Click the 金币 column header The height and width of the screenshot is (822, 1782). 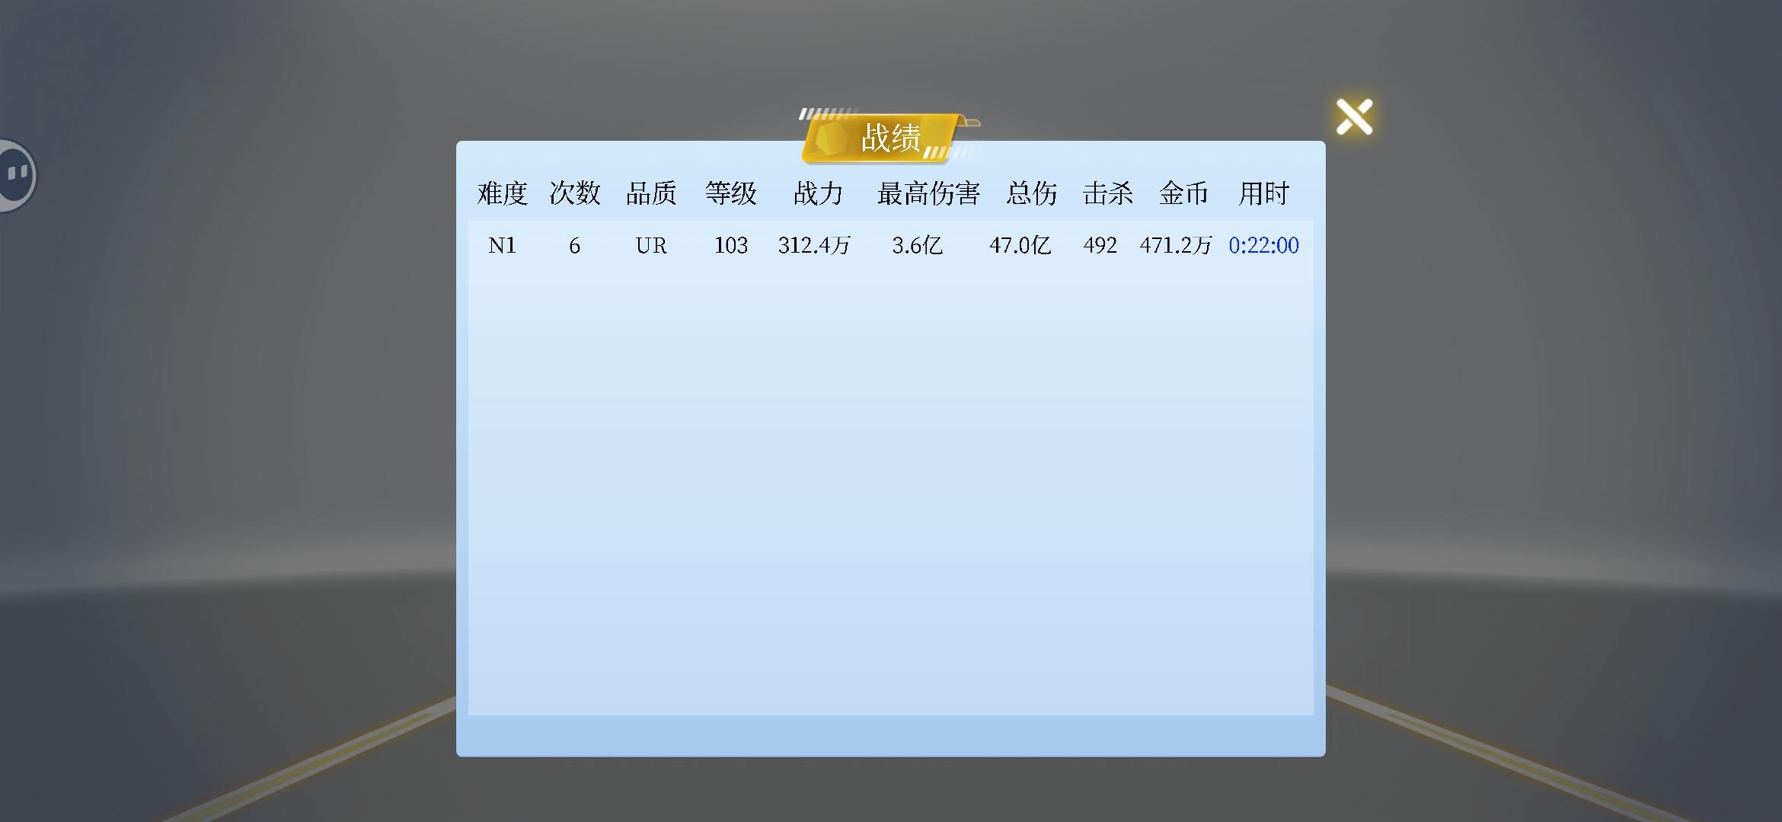[1183, 193]
